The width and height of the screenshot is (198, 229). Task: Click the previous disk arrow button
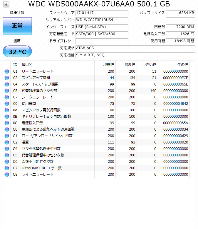[6, 4]
